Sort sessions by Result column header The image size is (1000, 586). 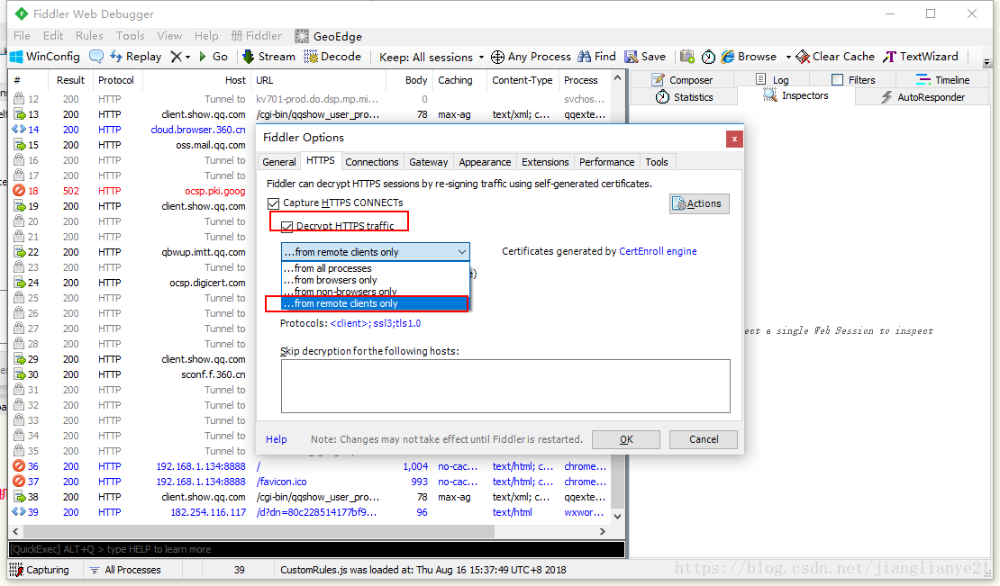(x=70, y=80)
